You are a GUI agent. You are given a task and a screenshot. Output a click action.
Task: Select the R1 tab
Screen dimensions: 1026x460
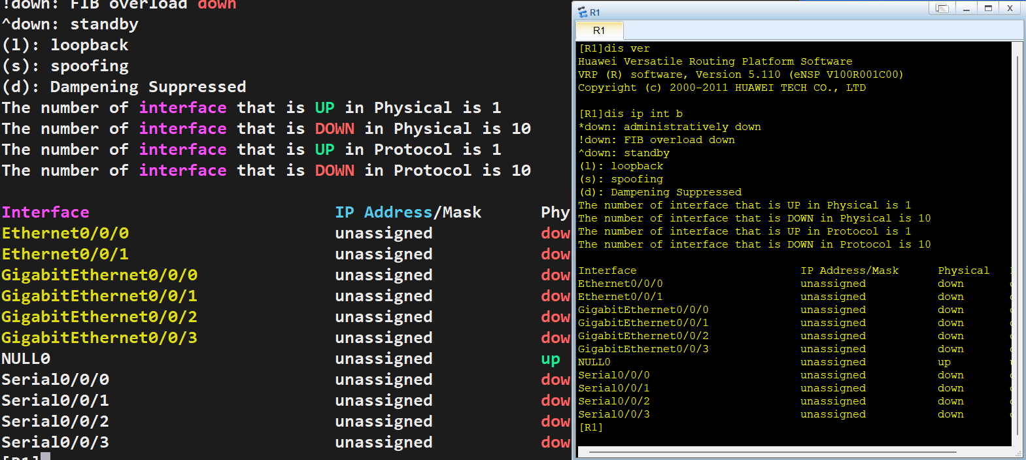click(599, 31)
